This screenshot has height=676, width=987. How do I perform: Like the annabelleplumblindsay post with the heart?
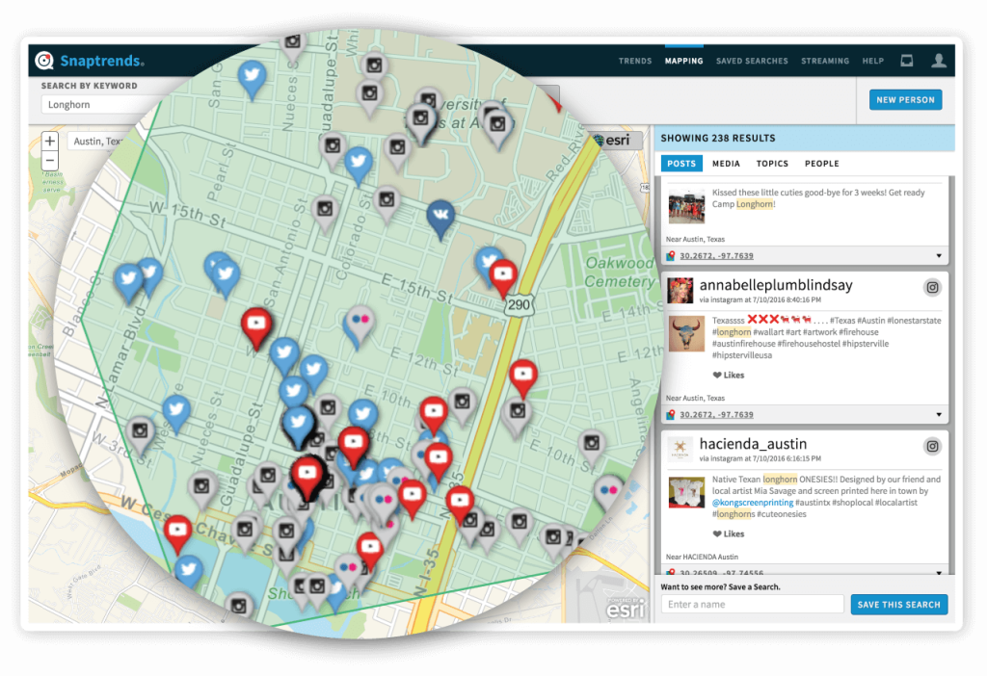coord(717,375)
